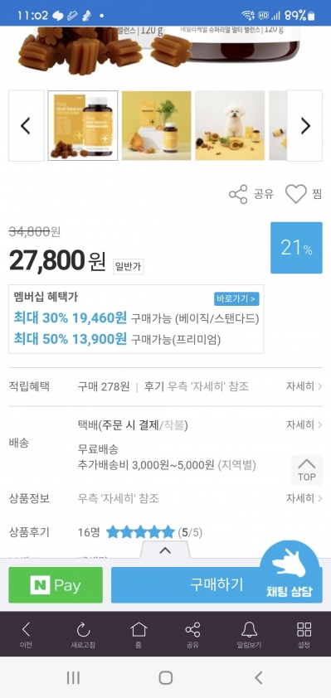Open 알림보기 bell notifications
Screen dimensions: 331x698
click(x=249, y=635)
